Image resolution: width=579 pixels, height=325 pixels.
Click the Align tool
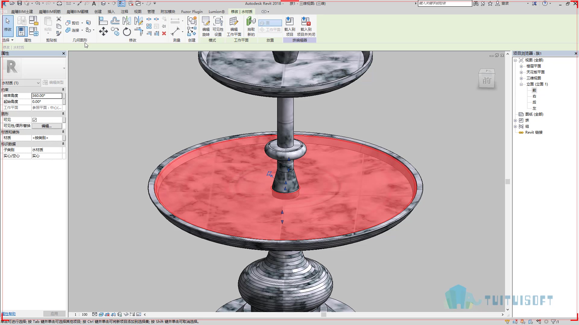(x=103, y=21)
